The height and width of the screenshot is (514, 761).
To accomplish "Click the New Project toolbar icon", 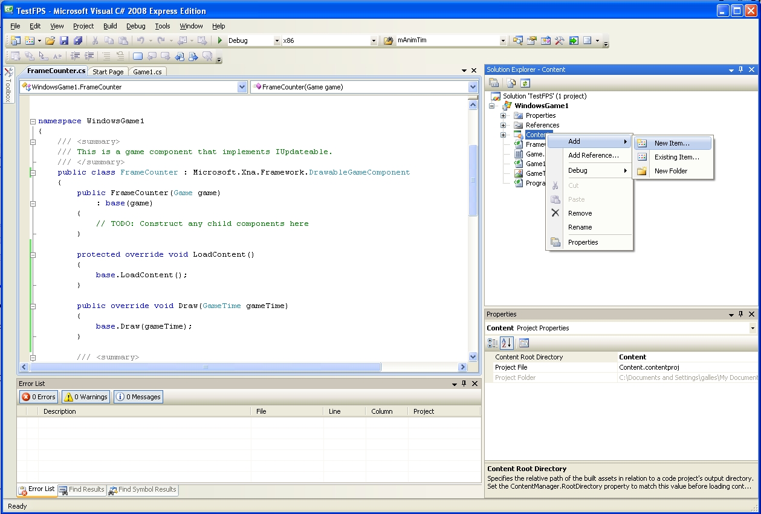I will point(16,40).
